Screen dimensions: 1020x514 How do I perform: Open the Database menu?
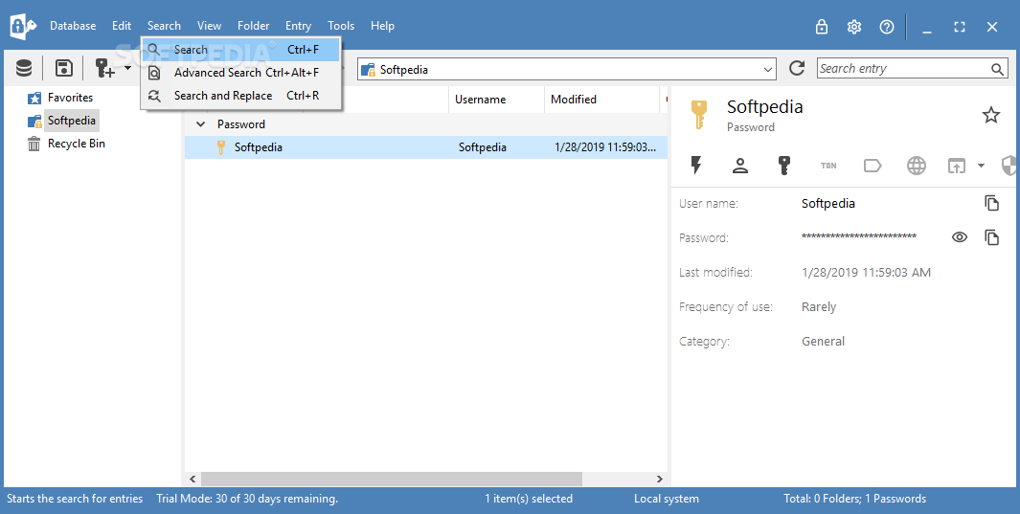pyautogui.click(x=73, y=26)
